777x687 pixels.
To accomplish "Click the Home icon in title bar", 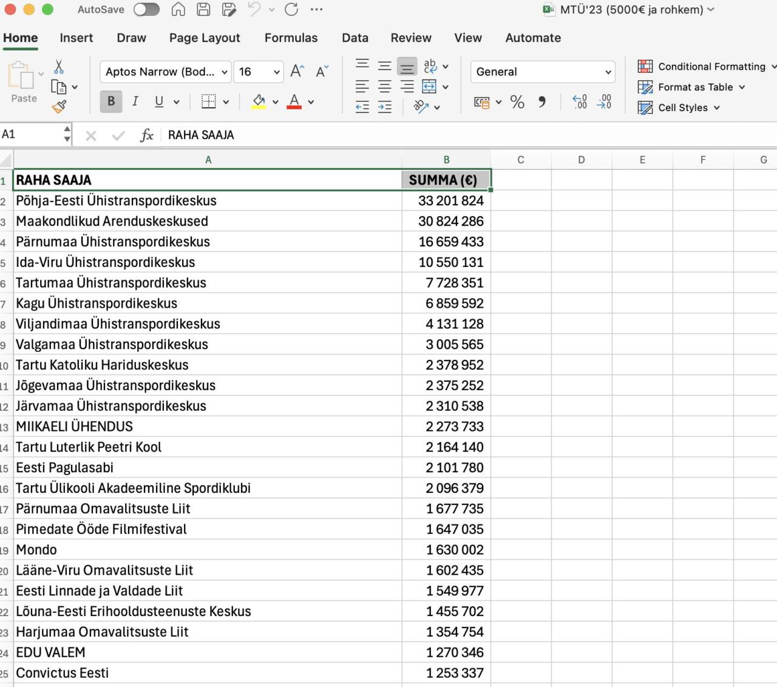I will point(178,9).
